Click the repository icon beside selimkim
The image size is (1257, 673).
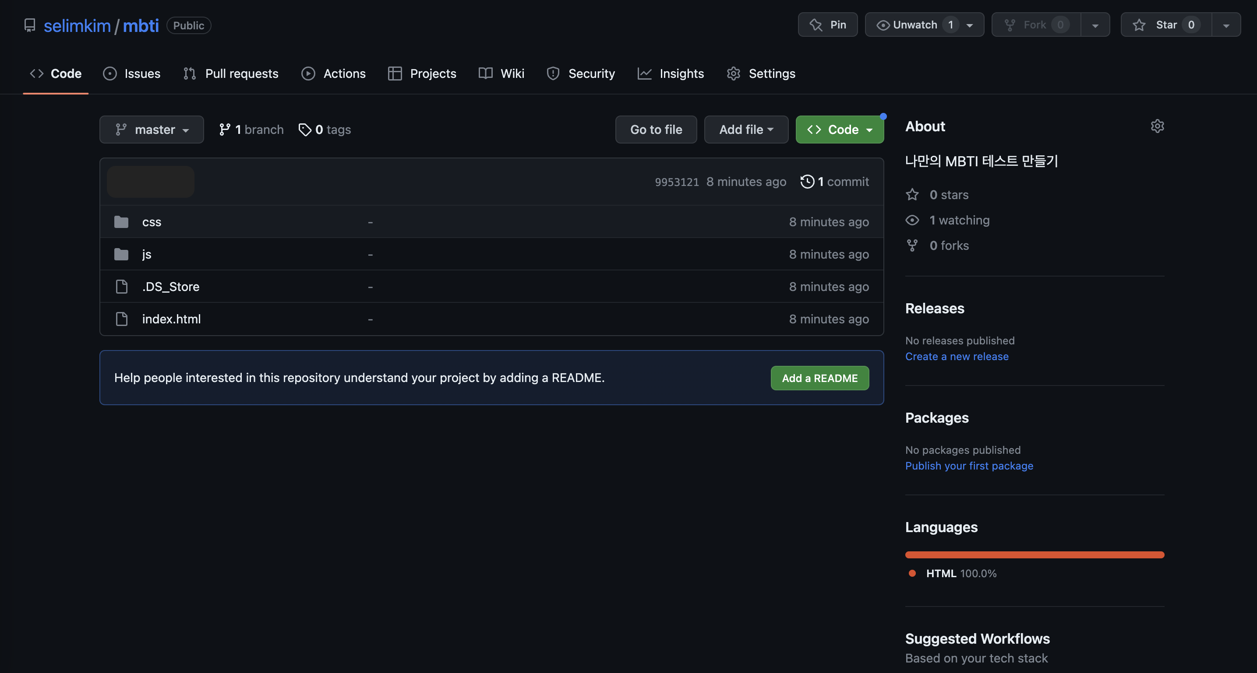30,25
